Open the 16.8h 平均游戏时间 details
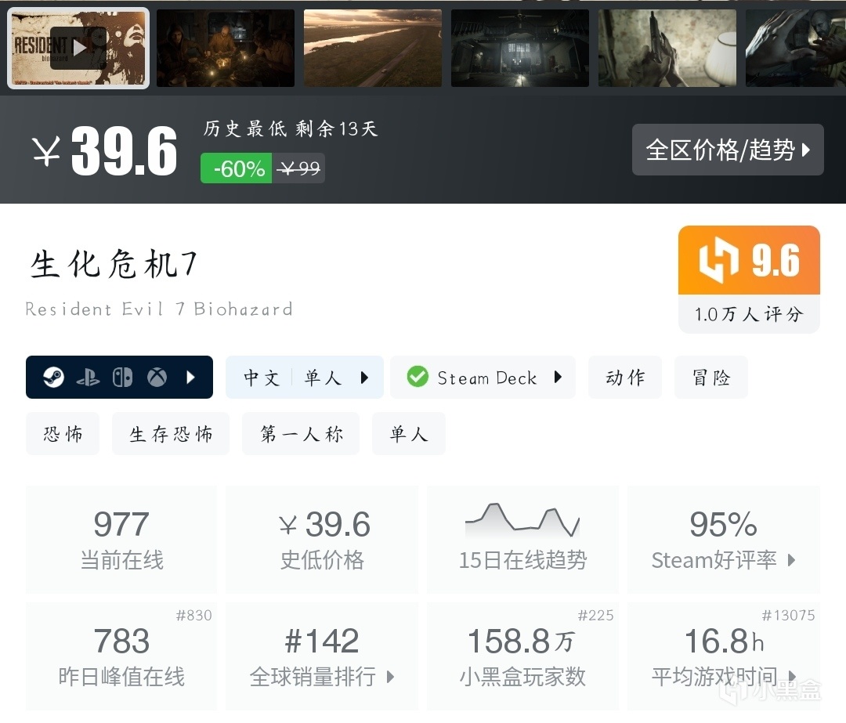Viewport: 846px width, 723px height. (724, 656)
